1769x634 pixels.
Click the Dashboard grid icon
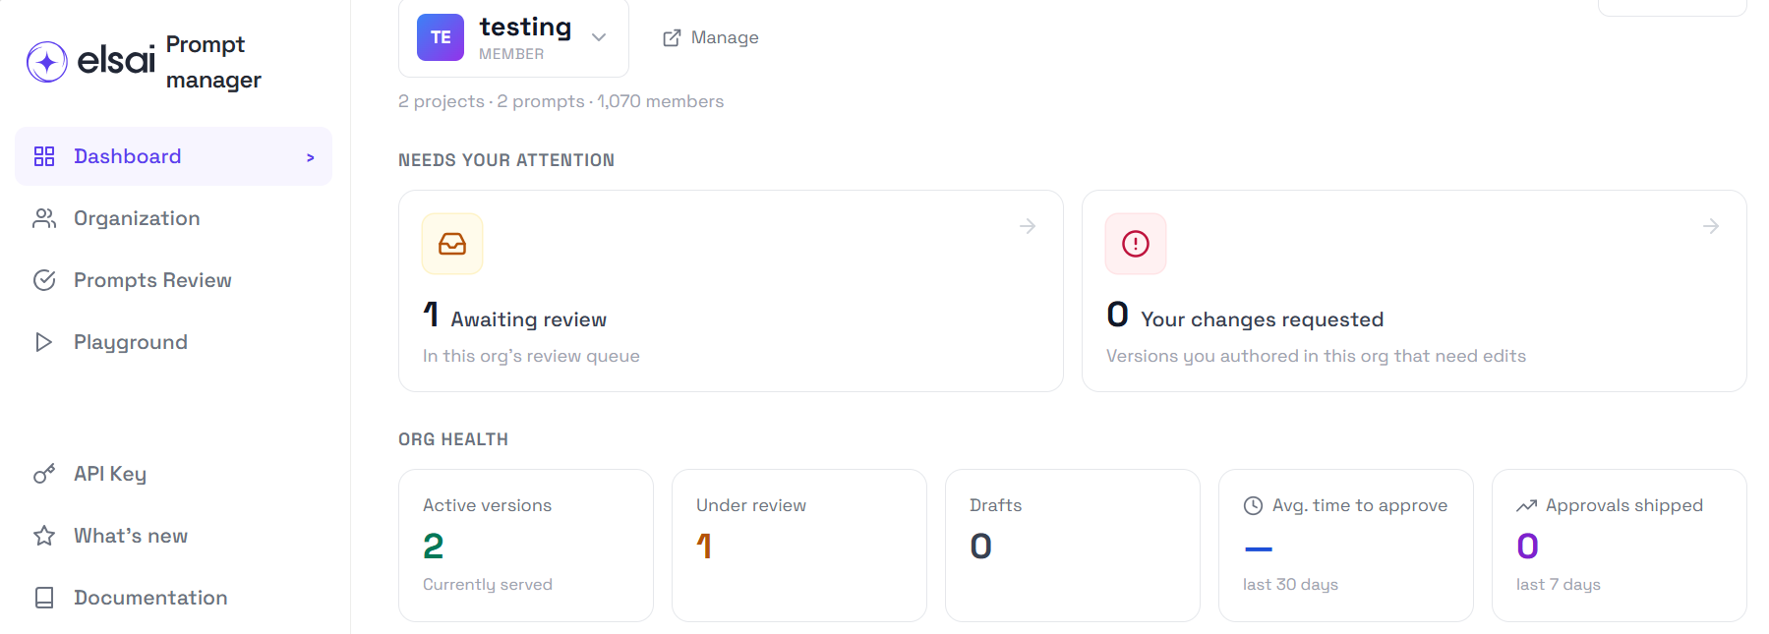click(44, 156)
